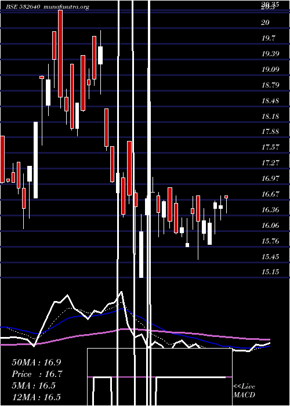
Task: Select the 18.18 price axis label
Action: (x=270, y=116)
